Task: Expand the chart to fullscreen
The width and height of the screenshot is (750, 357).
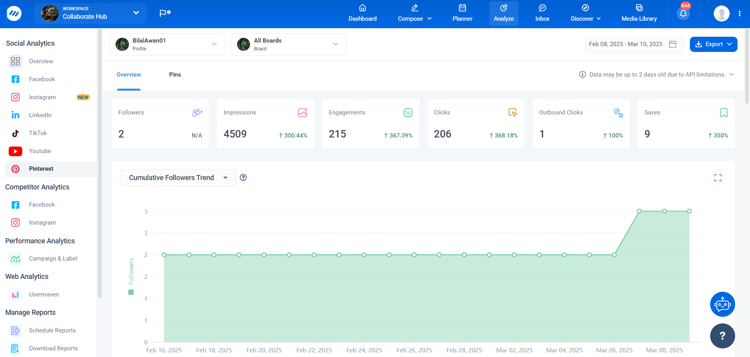Action: 718,178
